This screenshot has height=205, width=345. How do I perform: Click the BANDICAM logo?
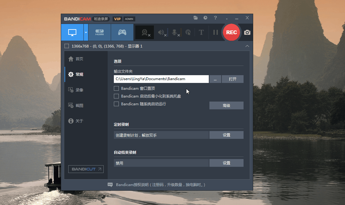pos(78,19)
